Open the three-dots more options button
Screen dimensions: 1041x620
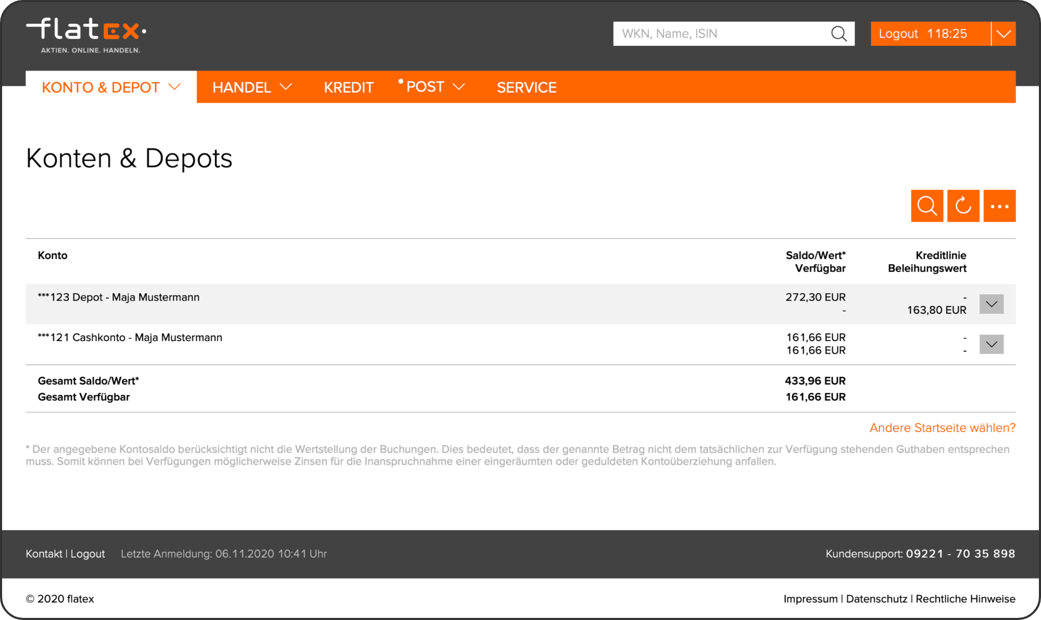(x=999, y=206)
